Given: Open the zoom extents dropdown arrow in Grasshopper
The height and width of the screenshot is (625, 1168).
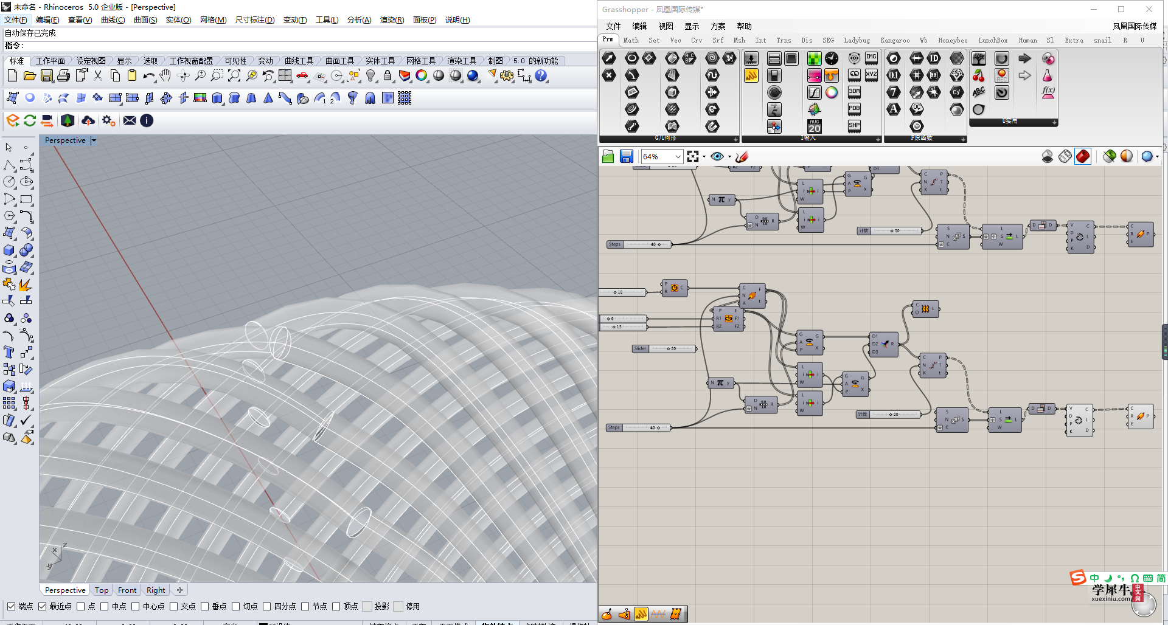Looking at the screenshot, I should 704,157.
